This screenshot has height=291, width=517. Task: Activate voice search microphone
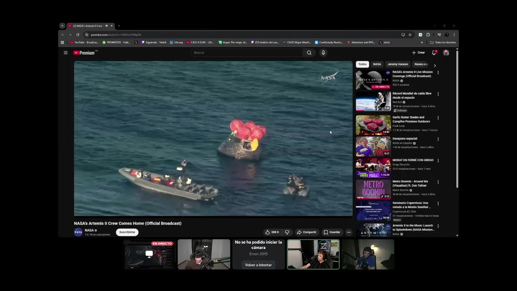point(323,53)
